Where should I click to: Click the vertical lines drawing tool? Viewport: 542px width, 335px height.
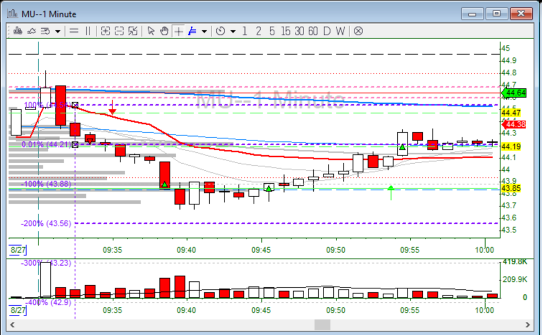coord(88,31)
